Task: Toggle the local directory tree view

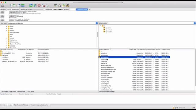Action: point(15,5)
